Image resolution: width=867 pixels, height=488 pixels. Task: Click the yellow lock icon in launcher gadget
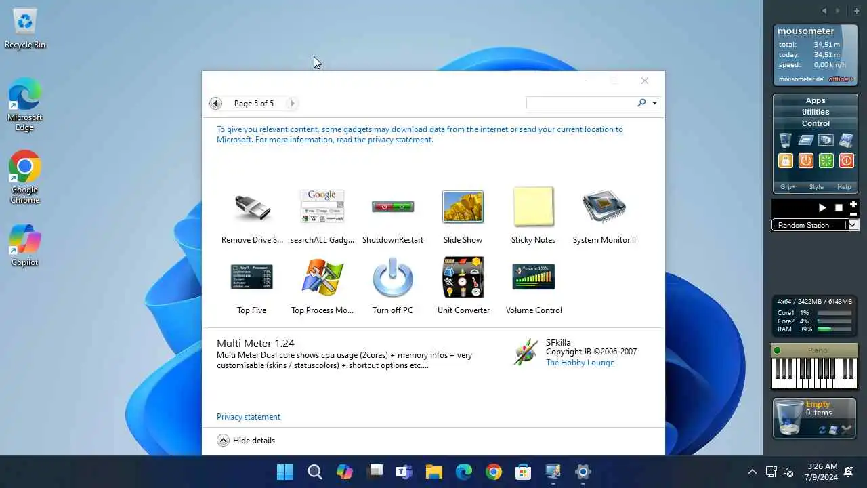785,161
